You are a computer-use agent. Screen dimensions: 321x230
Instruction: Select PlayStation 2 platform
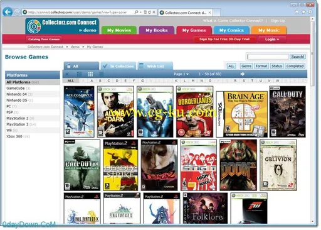[x=33, y=118]
